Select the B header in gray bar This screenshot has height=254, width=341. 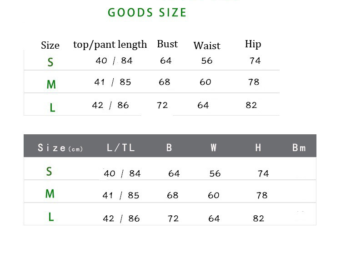point(169,147)
